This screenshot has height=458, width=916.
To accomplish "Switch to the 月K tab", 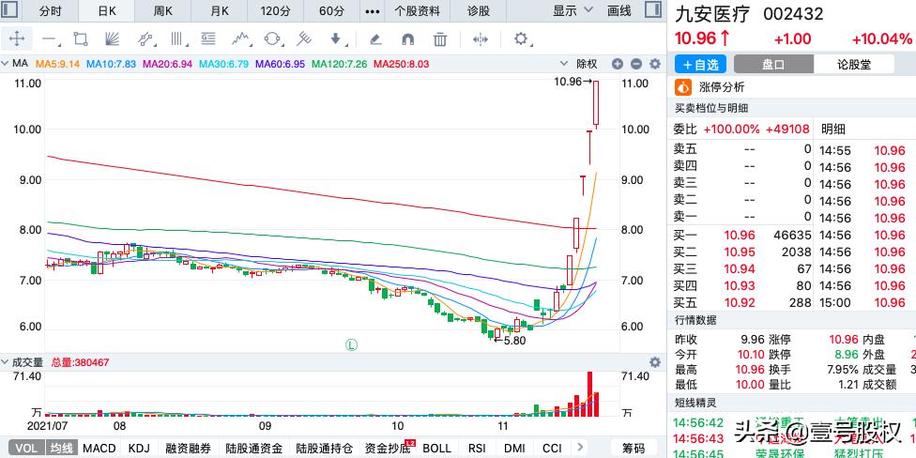I will 220,10.
